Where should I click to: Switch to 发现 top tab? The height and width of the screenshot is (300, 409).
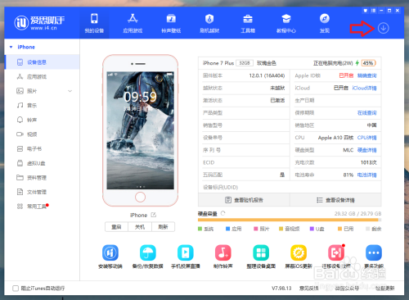click(x=325, y=23)
